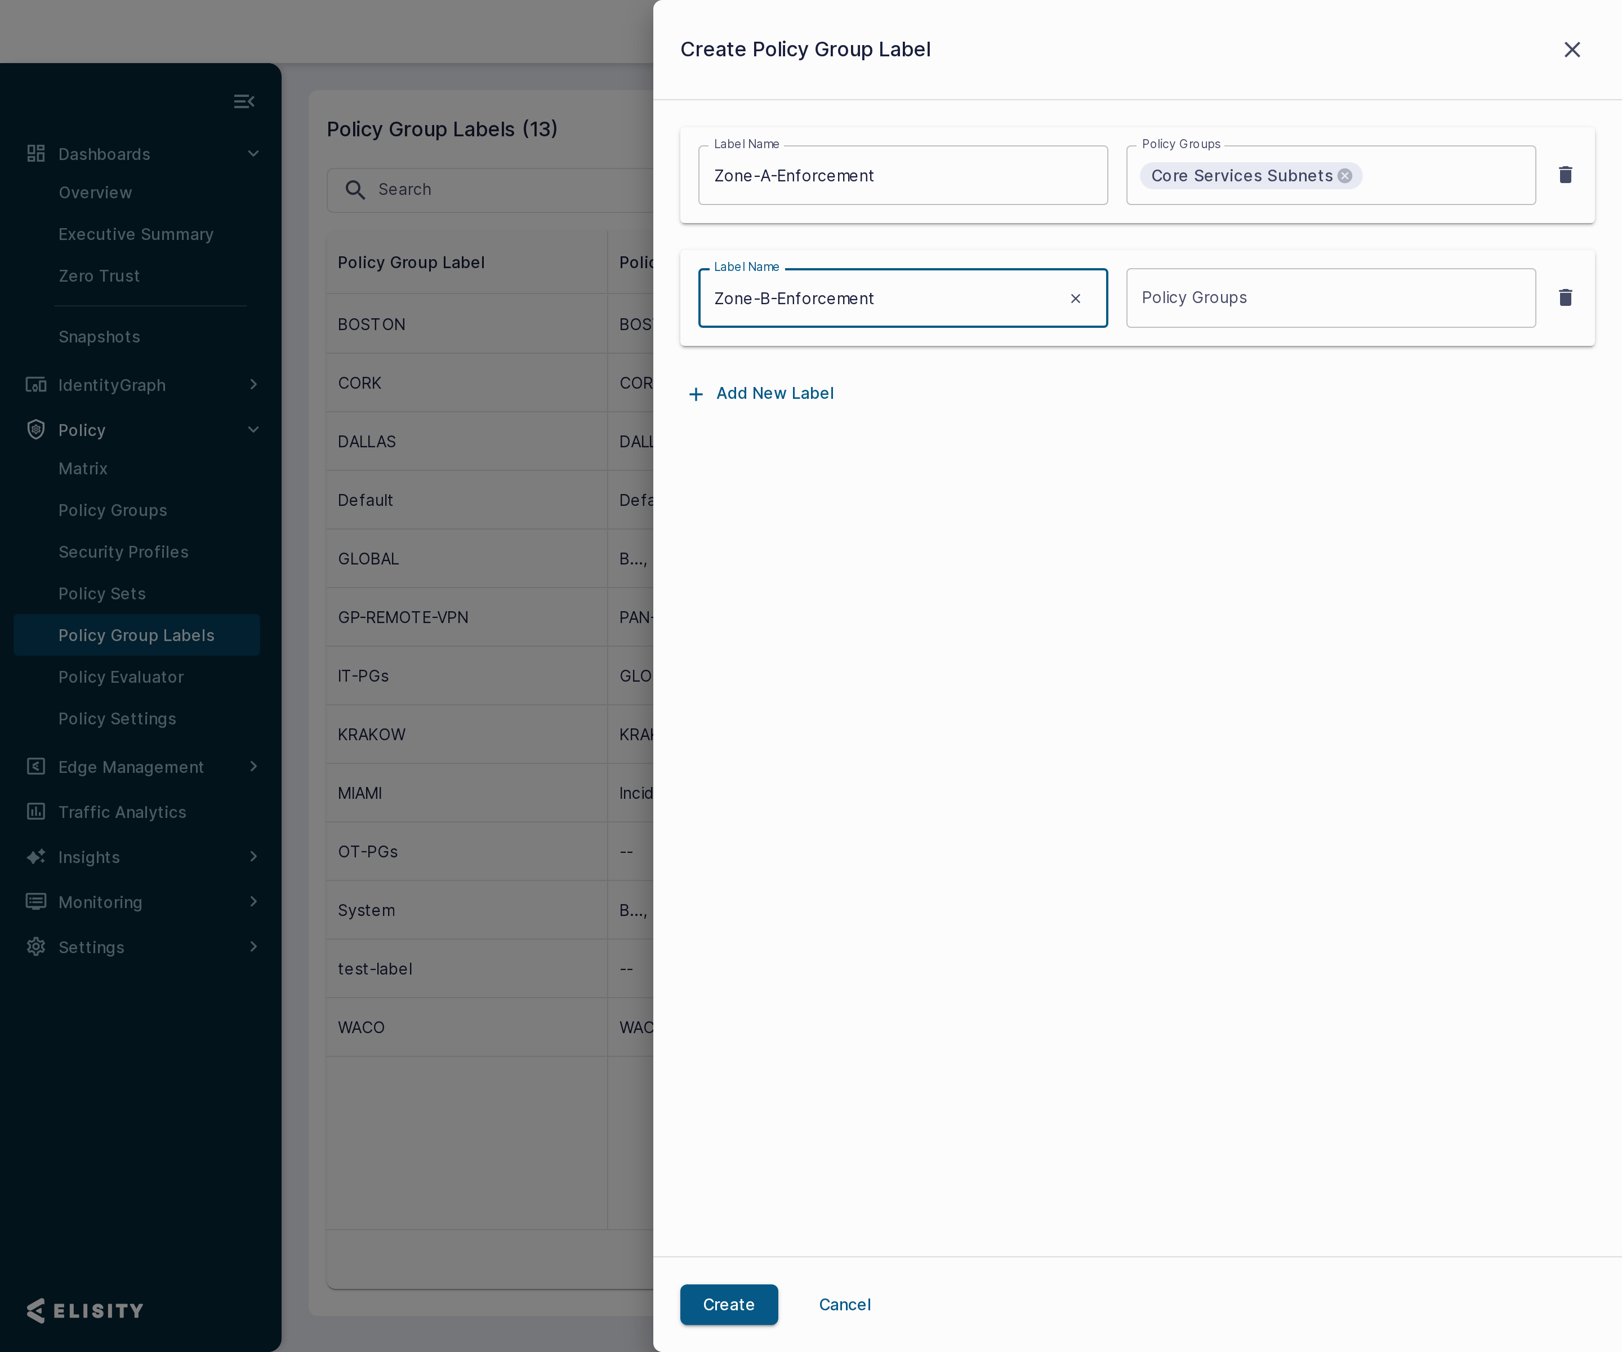
Task: Open Policy Evaluator
Action: coord(121,678)
